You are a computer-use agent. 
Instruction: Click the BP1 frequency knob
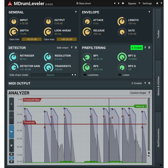(x=87, y=57)
